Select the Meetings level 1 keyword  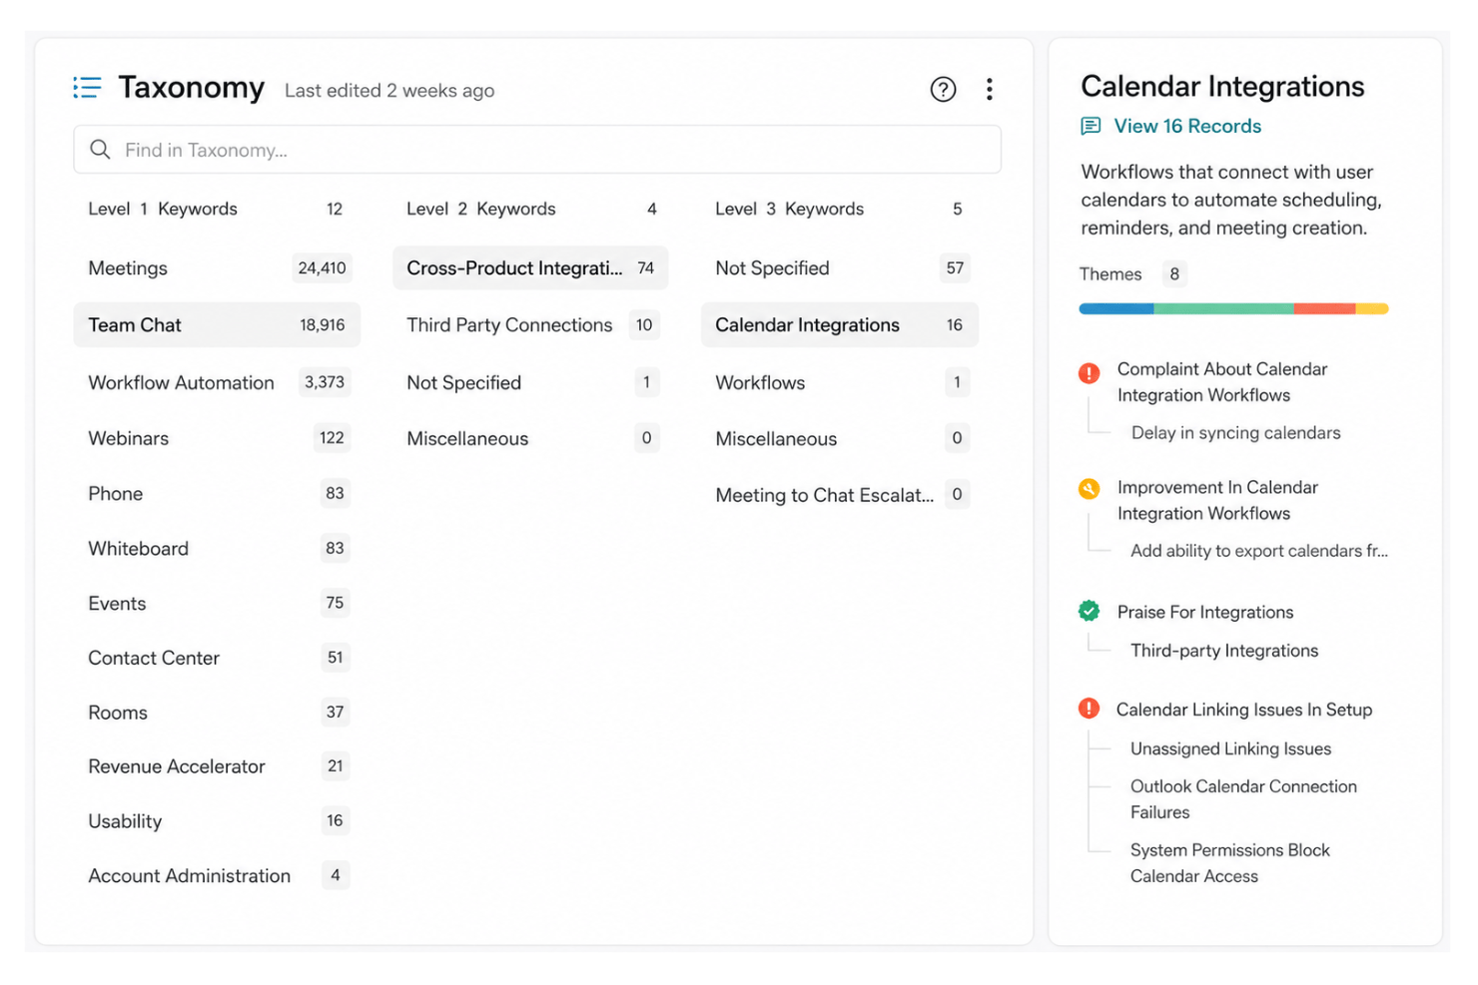click(x=217, y=268)
